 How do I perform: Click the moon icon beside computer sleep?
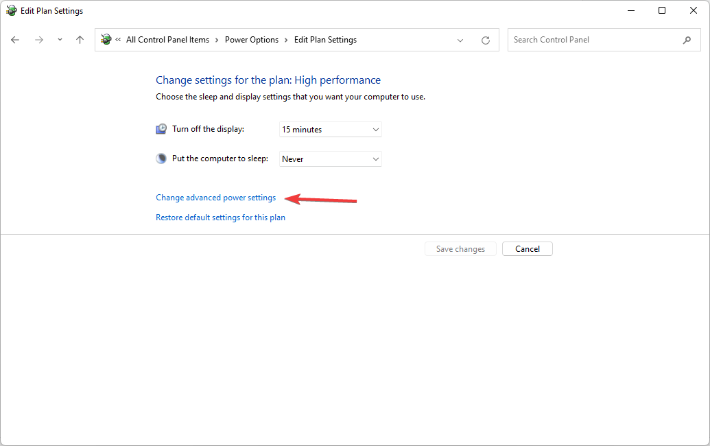(161, 159)
